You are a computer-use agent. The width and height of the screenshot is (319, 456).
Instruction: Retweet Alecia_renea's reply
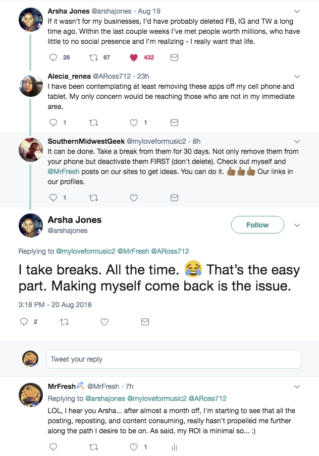(93, 123)
